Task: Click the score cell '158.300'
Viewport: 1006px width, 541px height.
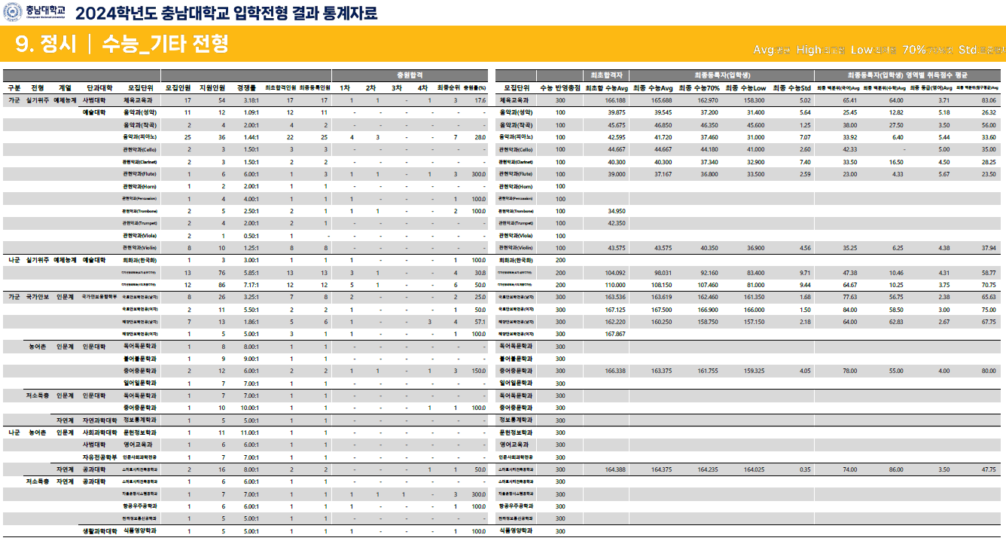Action: pyautogui.click(x=754, y=99)
